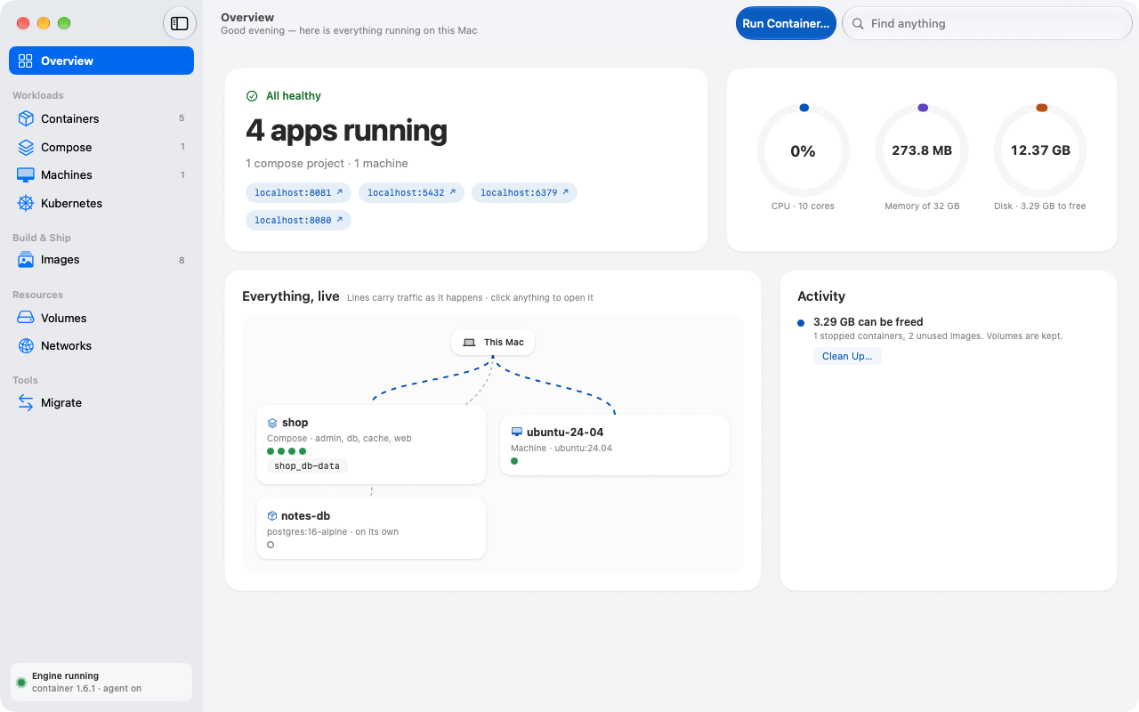1139x712 pixels.
Task: Click the '1 compose project · 1 machine' text
Action: pyautogui.click(x=327, y=164)
